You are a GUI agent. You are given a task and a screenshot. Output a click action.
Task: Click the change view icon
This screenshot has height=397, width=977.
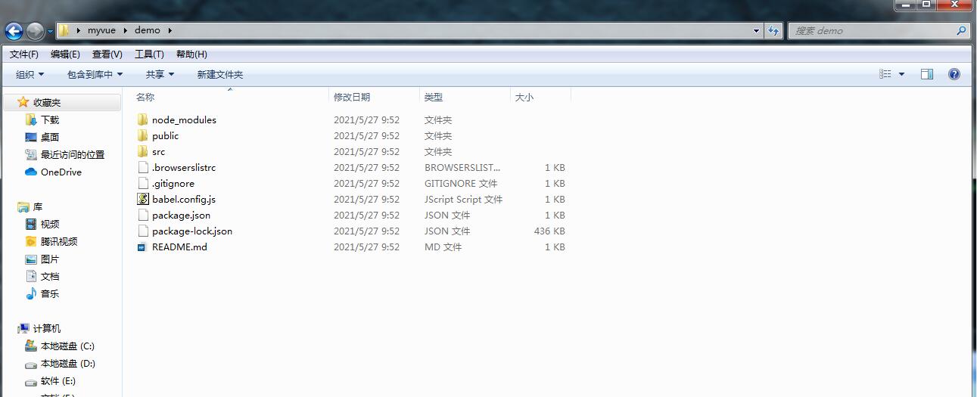click(x=885, y=74)
